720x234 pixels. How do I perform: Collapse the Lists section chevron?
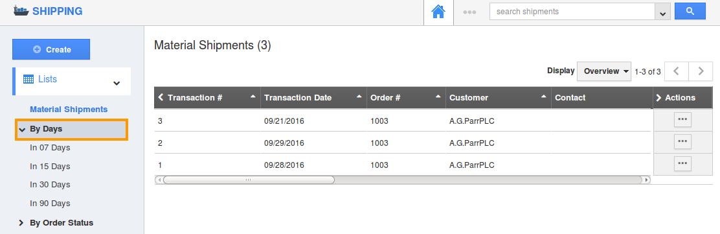click(x=117, y=83)
